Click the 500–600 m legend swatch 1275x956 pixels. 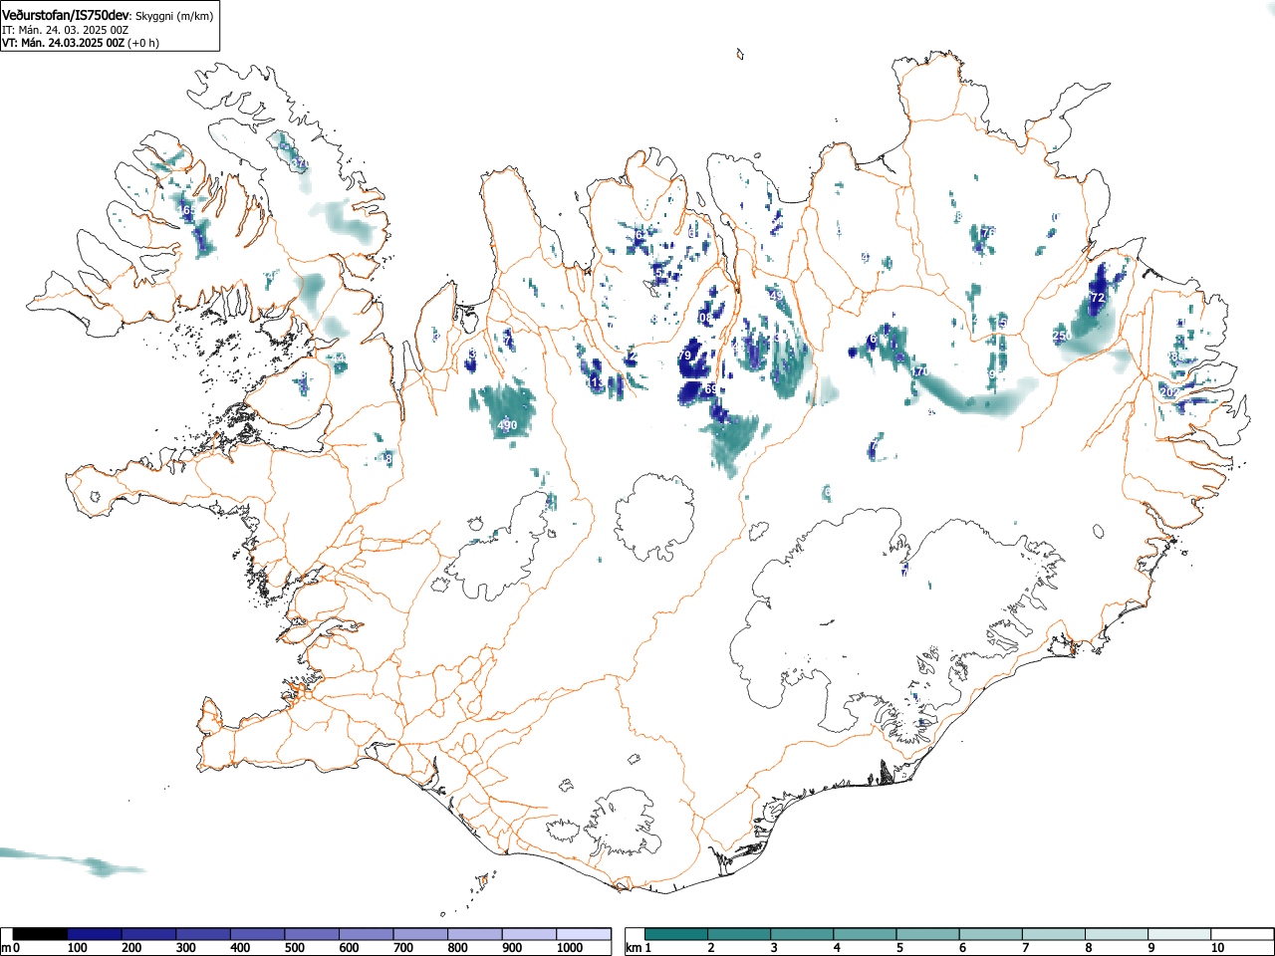[312, 934]
